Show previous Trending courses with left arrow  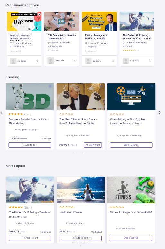click(x=1, y=112)
